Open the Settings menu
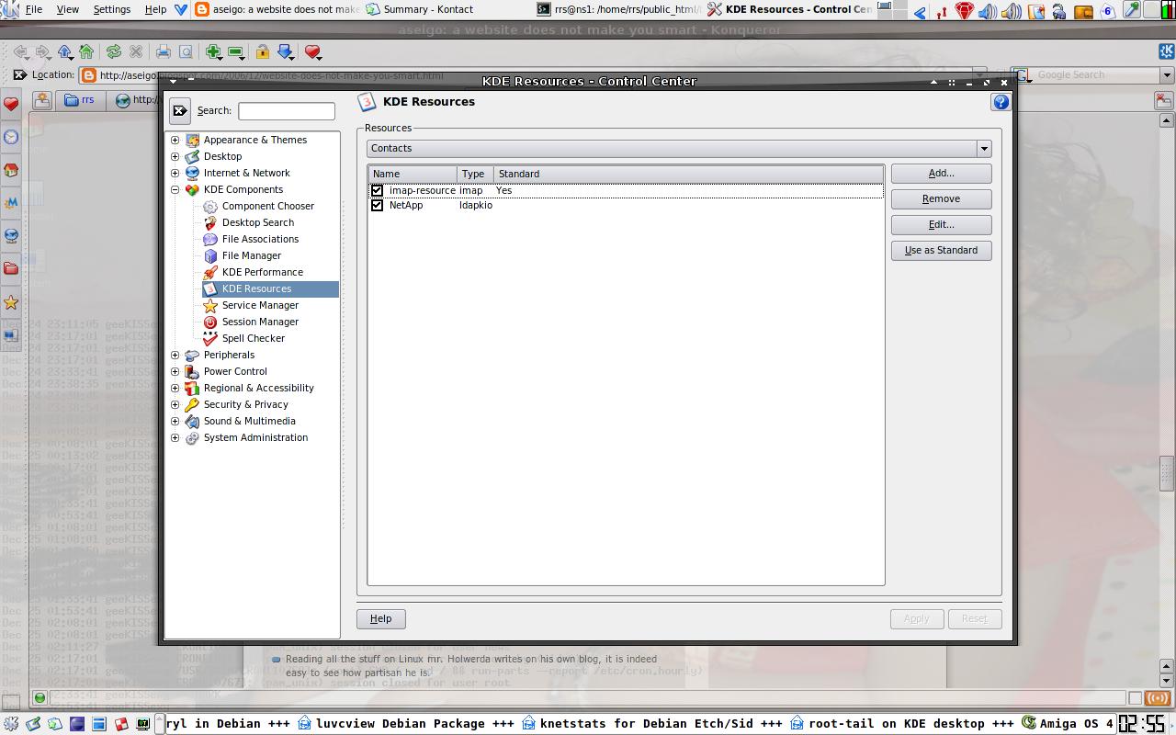The height and width of the screenshot is (735, 1176). click(x=112, y=9)
